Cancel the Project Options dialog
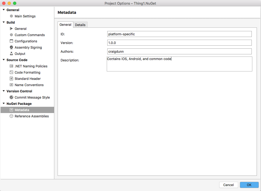 (x=228, y=185)
